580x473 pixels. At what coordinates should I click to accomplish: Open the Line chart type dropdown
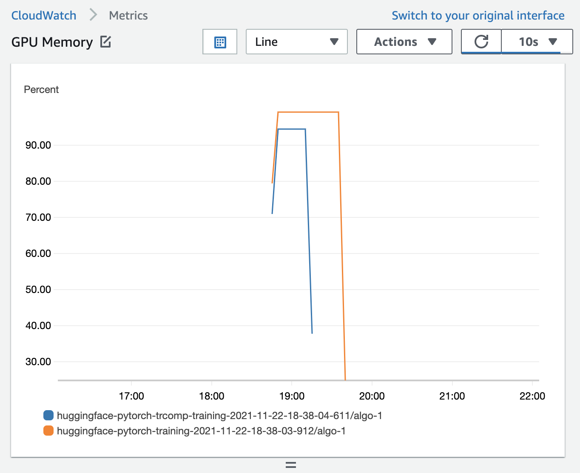297,42
